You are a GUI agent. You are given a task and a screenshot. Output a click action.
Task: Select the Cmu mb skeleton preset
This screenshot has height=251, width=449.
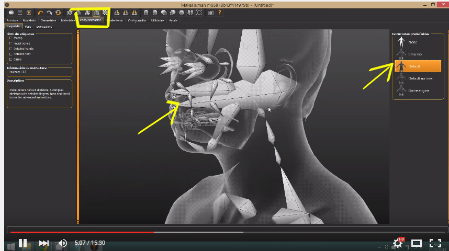pos(418,54)
